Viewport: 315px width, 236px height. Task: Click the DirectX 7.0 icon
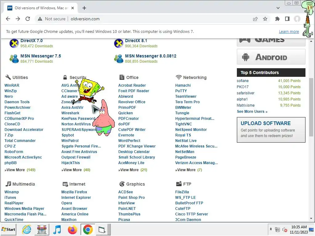coord(14,43)
